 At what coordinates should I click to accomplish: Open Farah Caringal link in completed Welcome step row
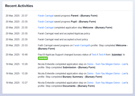tap(46, 28)
